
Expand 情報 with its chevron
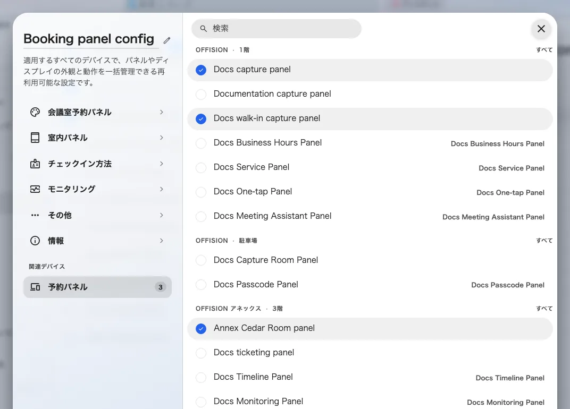click(x=162, y=241)
